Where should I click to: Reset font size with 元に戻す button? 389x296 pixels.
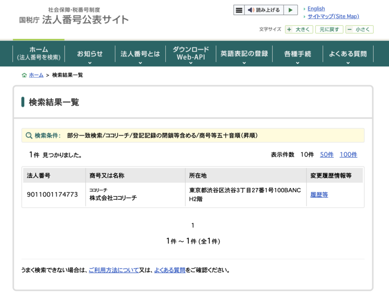point(329,30)
